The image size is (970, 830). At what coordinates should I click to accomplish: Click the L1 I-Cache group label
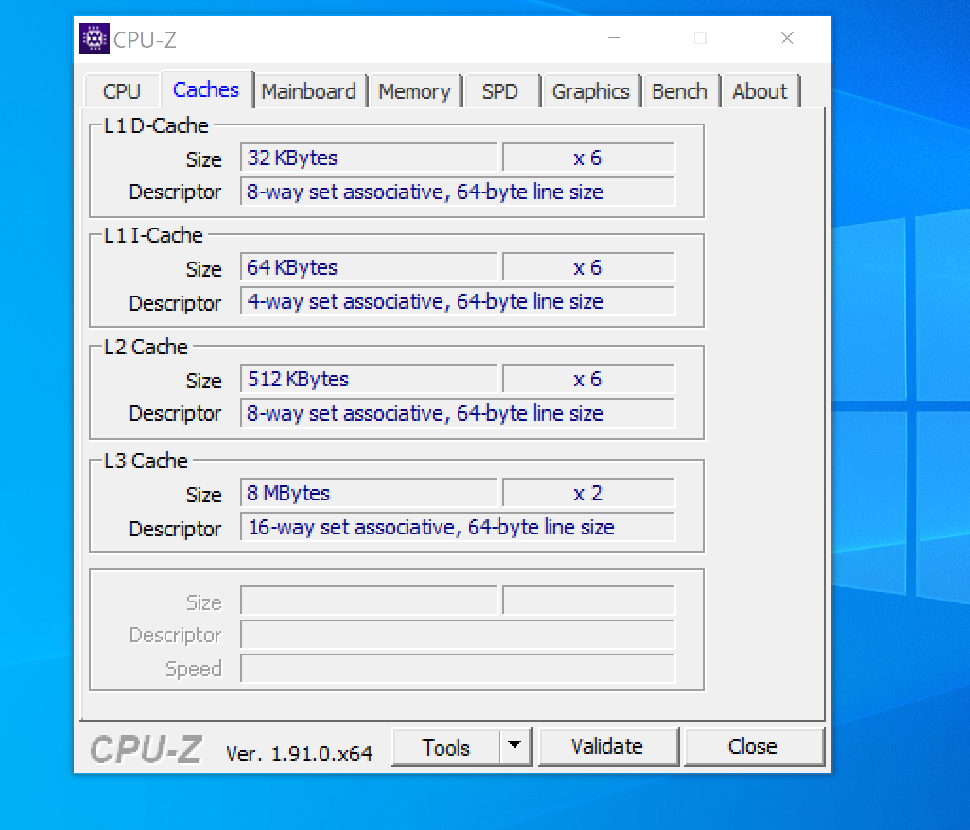coord(153,235)
